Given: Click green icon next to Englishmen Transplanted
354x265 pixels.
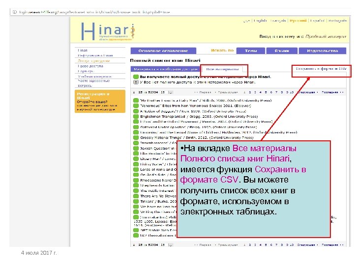Looking at the screenshot, I should click(136, 116).
